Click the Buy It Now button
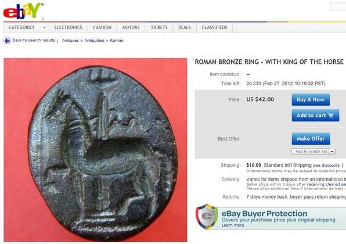This screenshot has width=346, height=244. point(311,99)
